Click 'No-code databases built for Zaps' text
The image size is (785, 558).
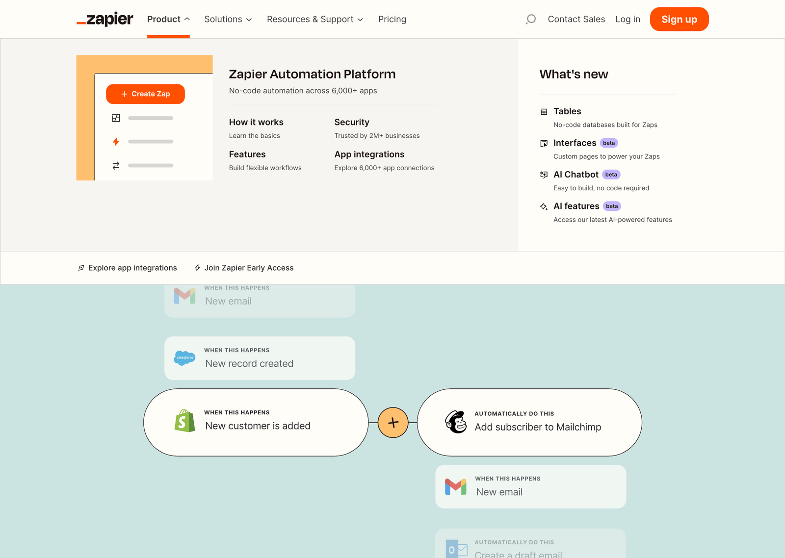pyautogui.click(x=605, y=125)
